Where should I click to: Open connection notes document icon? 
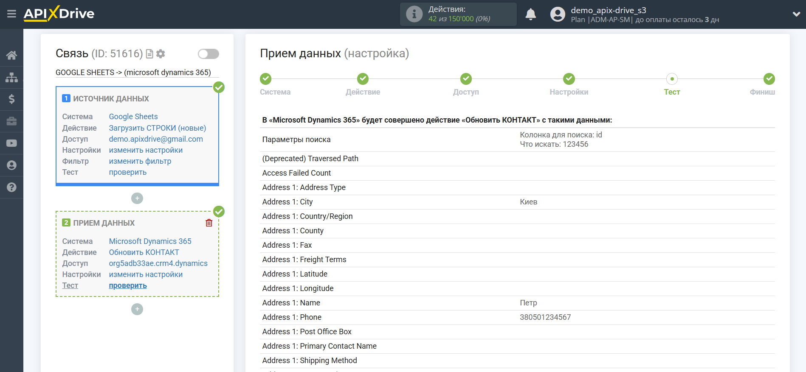pyautogui.click(x=149, y=54)
